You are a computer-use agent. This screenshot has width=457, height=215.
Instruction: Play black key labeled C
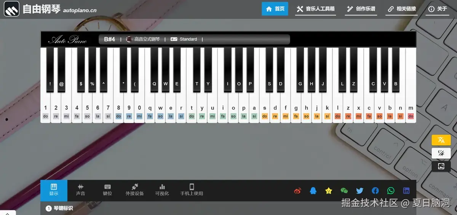click(373, 70)
